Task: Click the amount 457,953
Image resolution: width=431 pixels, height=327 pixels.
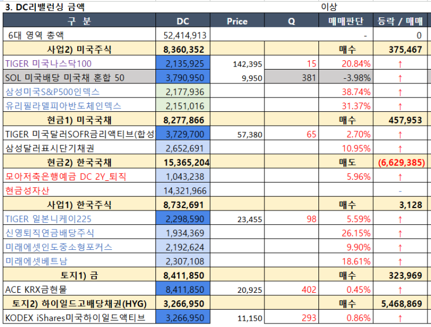Action: click(400, 120)
